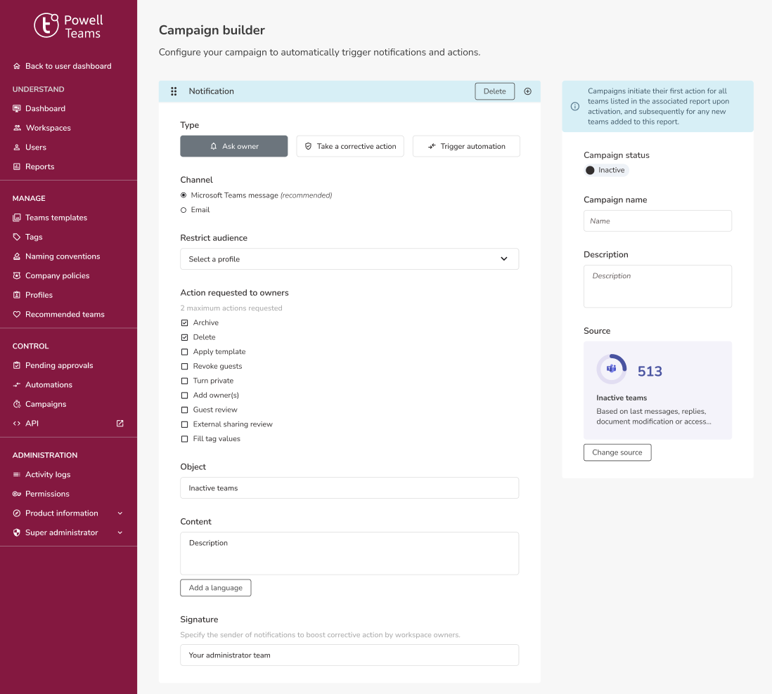The image size is (772, 694).
Task: Expand Product information chevron
Action: [120, 513]
